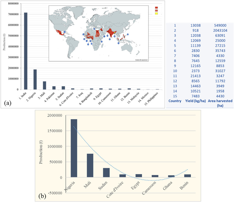Click the Mali bar in chart (b)

click(x=90, y=165)
